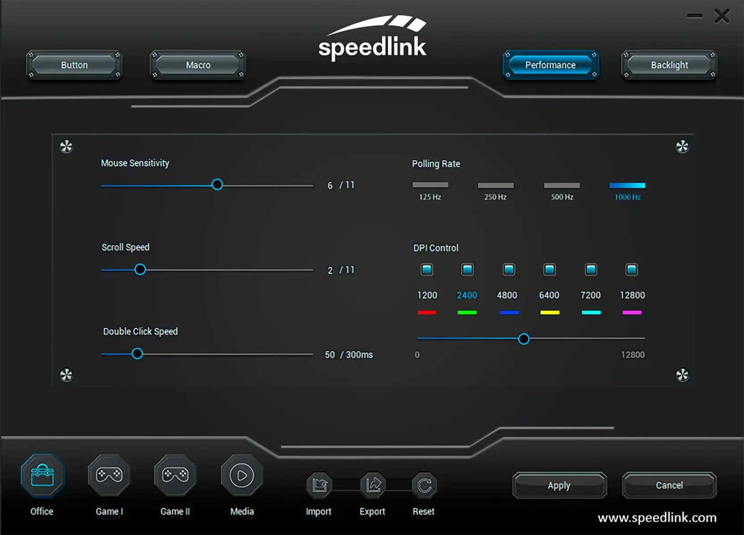
Task: Click the Import settings icon
Action: (x=318, y=486)
